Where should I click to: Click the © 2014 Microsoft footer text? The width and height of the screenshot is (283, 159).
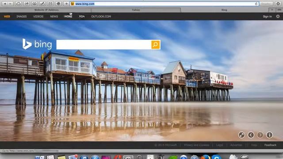(x=165, y=145)
